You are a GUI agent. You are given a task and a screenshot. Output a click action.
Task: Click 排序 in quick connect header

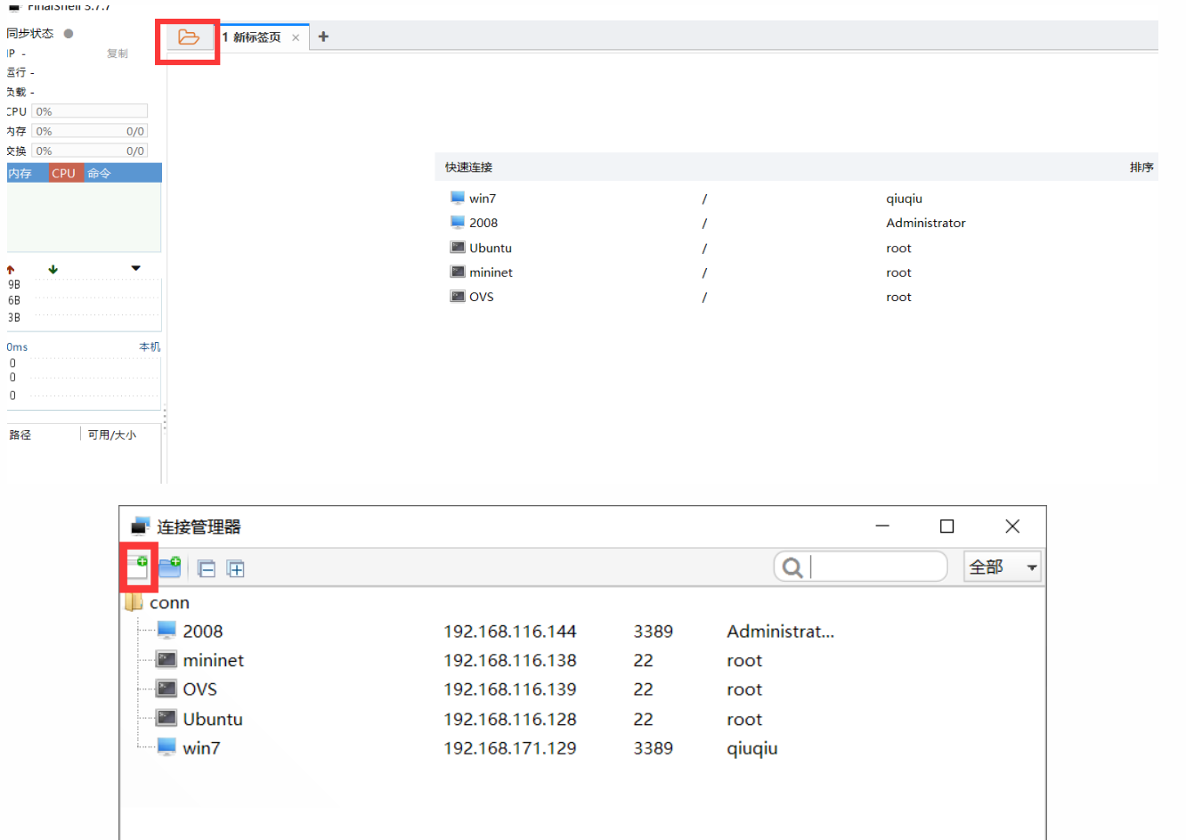1141,167
